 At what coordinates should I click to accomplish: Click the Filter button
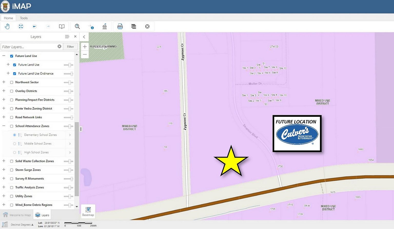point(71,47)
